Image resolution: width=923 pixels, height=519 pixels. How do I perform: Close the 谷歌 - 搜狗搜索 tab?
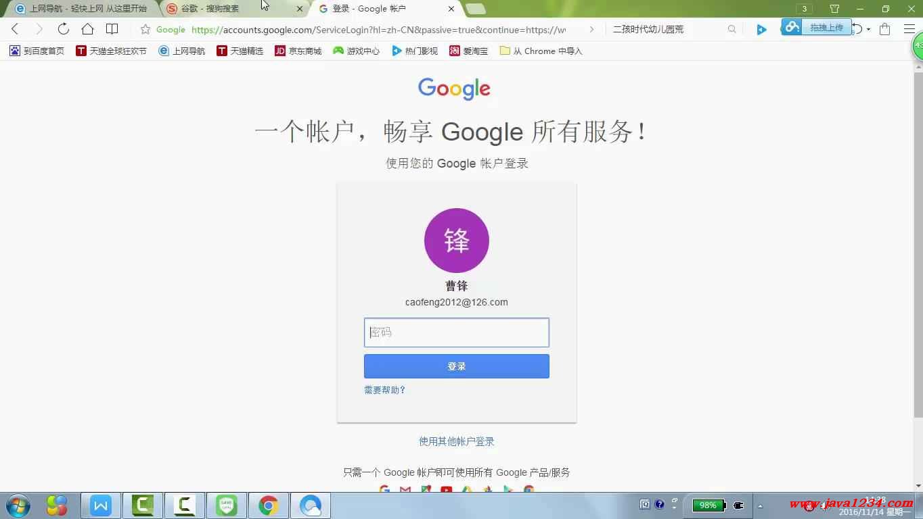pos(300,9)
